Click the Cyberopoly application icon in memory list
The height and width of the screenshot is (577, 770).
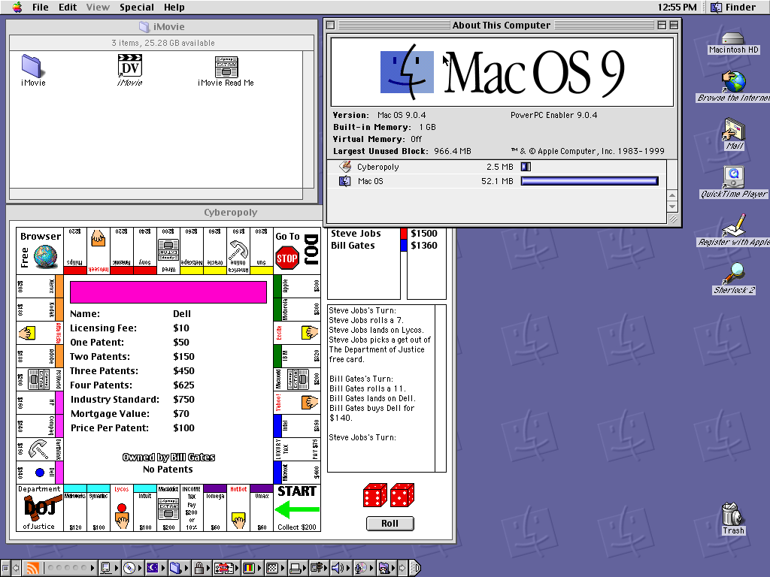345,167
